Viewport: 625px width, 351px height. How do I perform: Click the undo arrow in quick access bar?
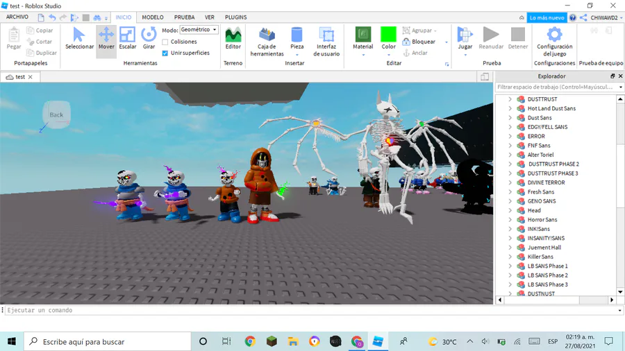pyautogui.click(x=52, y=17)
